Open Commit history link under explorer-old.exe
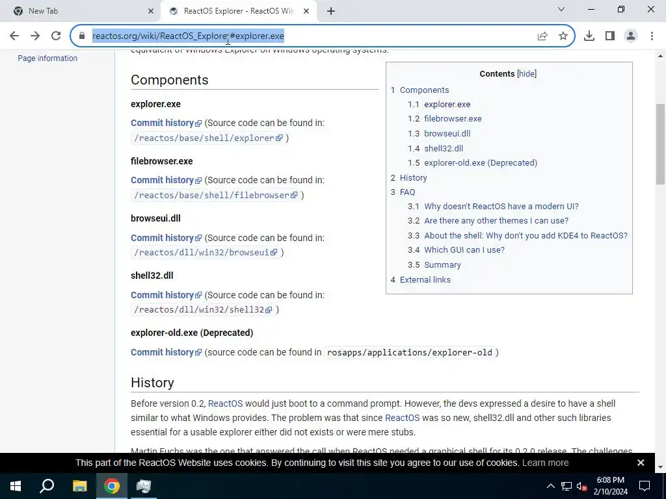 166,353
